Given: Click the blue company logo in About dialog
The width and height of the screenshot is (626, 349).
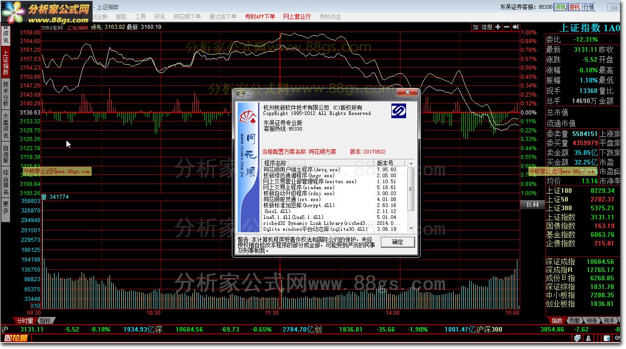Looking at the screenshot, I should (398, 111).
